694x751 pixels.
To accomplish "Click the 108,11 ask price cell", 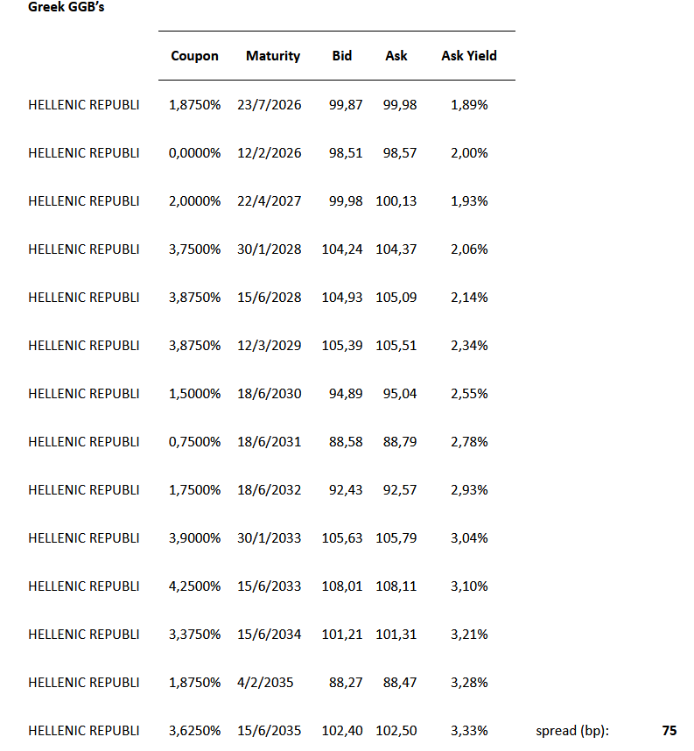I will click(396, 586).
